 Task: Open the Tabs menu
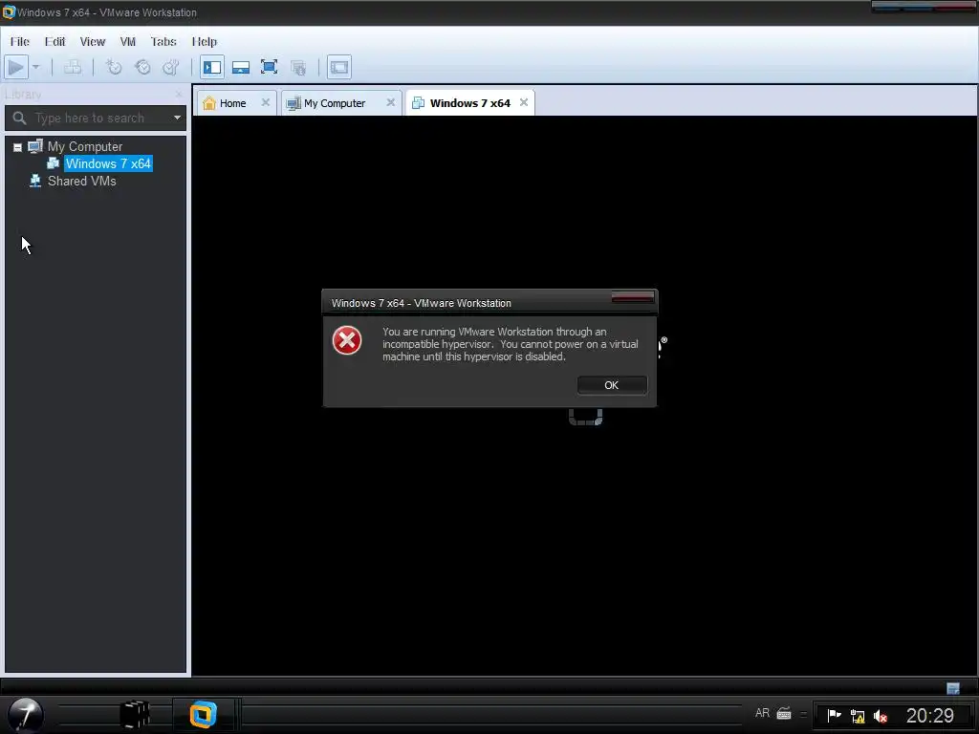coord(163,42)
